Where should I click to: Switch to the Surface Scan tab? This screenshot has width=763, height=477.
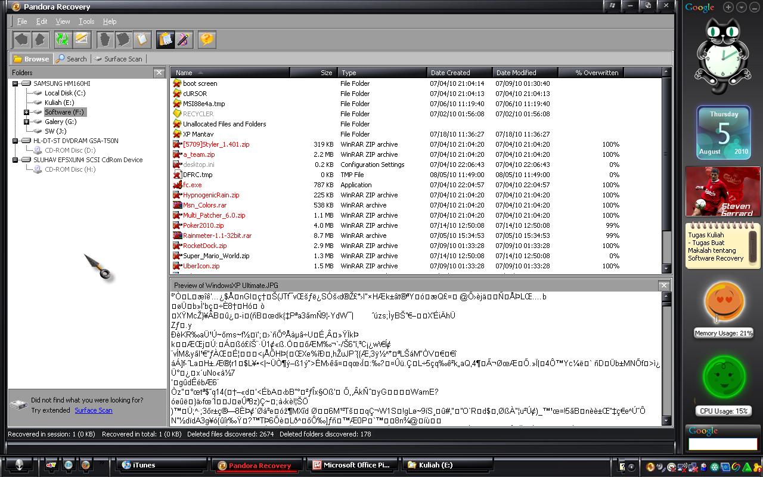(118, 59)
